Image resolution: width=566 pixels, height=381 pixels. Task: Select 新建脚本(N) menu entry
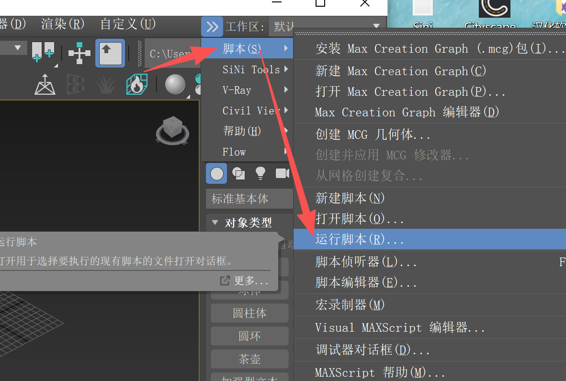tap(350, 198)
